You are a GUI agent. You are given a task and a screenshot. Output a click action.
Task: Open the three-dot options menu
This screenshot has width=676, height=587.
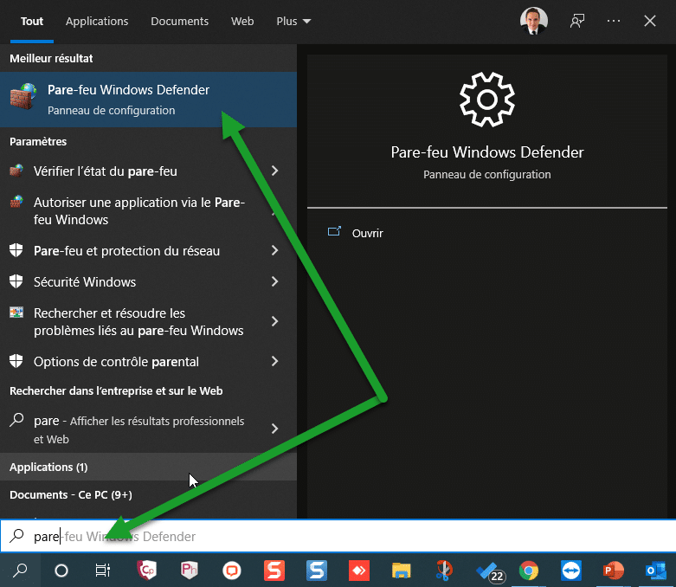pos(614,21)
